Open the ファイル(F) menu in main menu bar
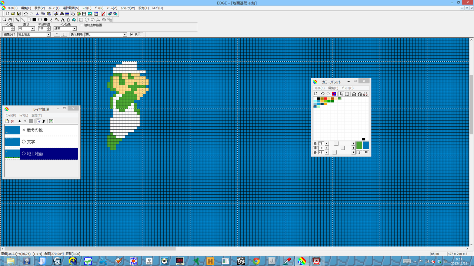This screenshot has height=266, width=474. pos(12,8)
